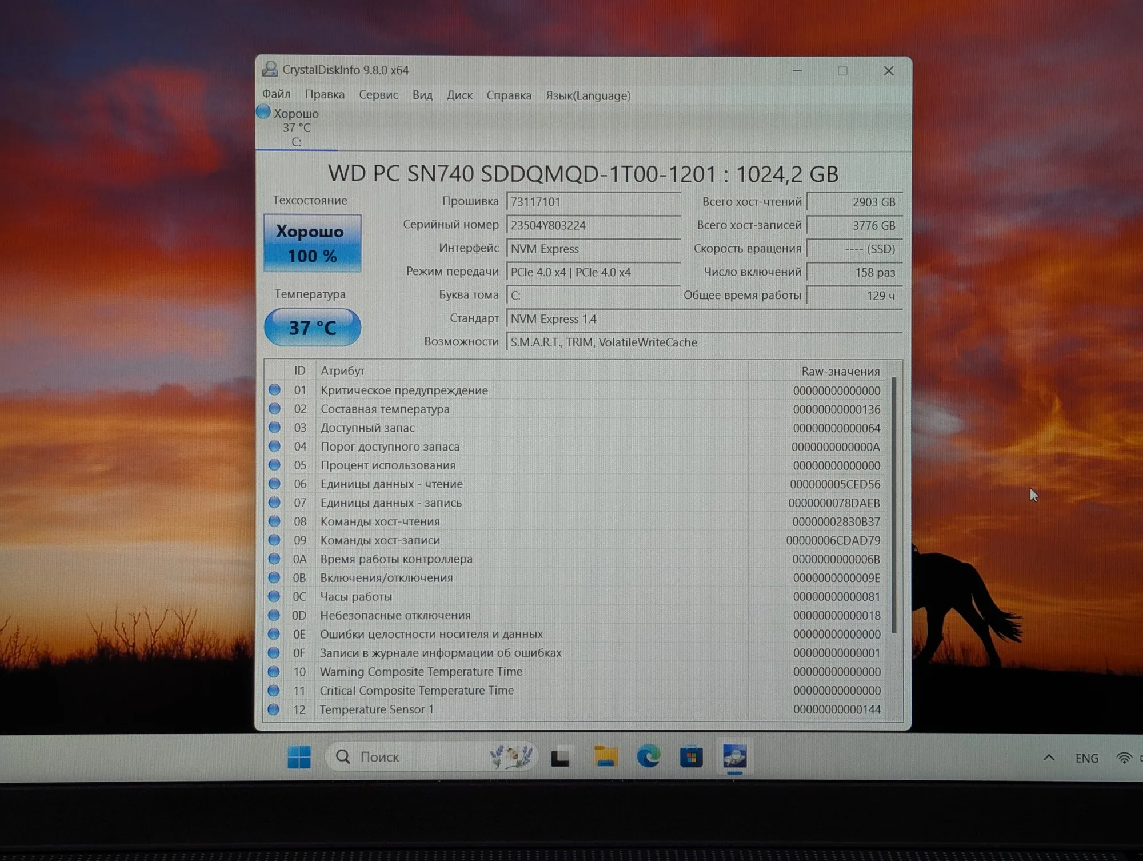1143x861 pixels.
Task: Click the status dot for Критическое предупреждение row
Action: (x=275, y=390)
